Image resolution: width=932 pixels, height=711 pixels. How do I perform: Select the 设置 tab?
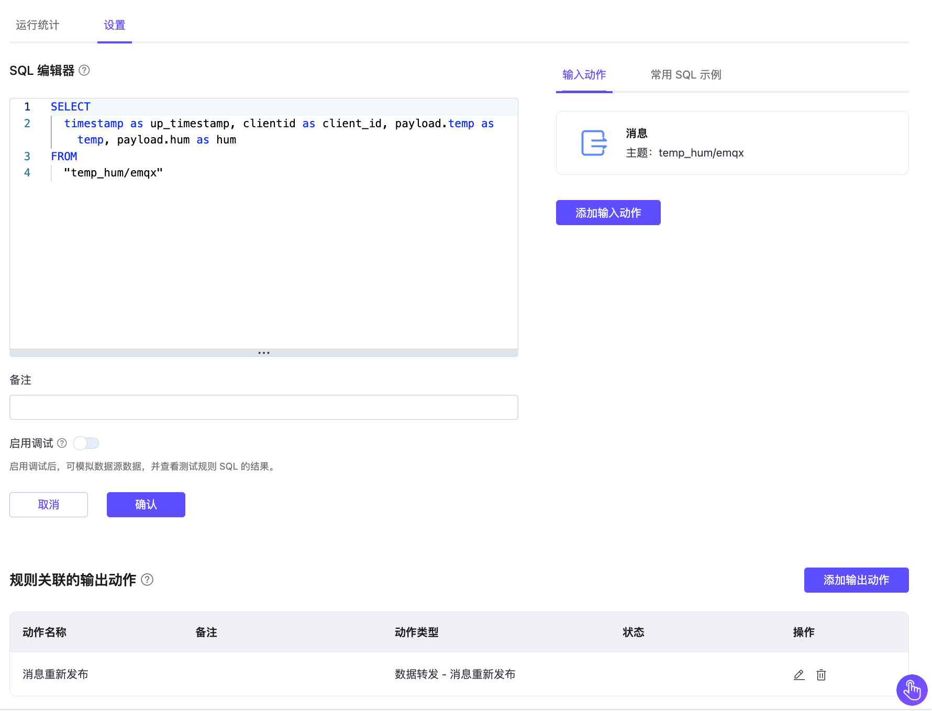[114, 25]
